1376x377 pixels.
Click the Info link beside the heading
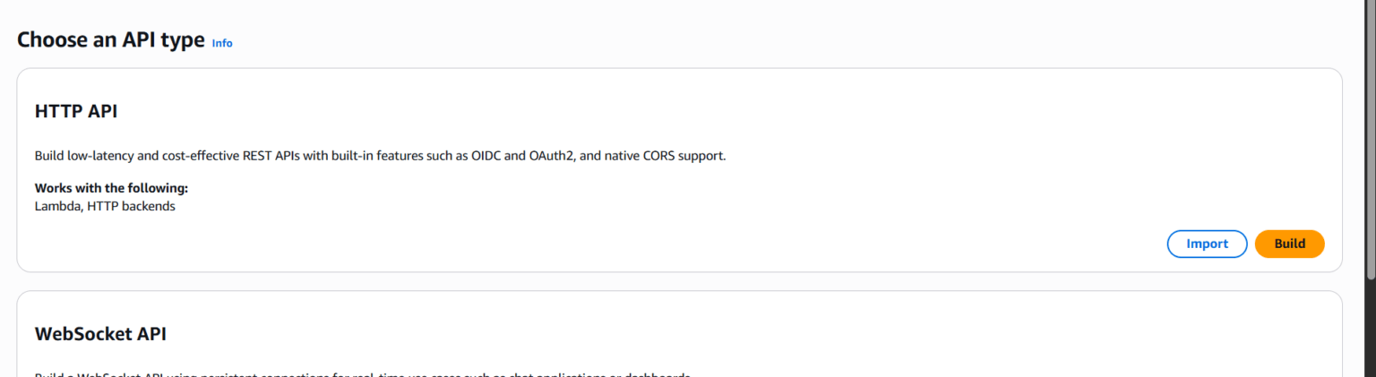(222, 43)
